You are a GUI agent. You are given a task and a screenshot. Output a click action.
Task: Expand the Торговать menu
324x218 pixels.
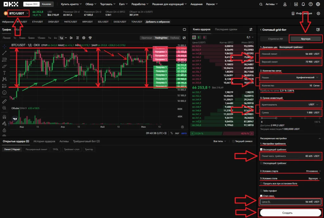(x=108, y=4)
